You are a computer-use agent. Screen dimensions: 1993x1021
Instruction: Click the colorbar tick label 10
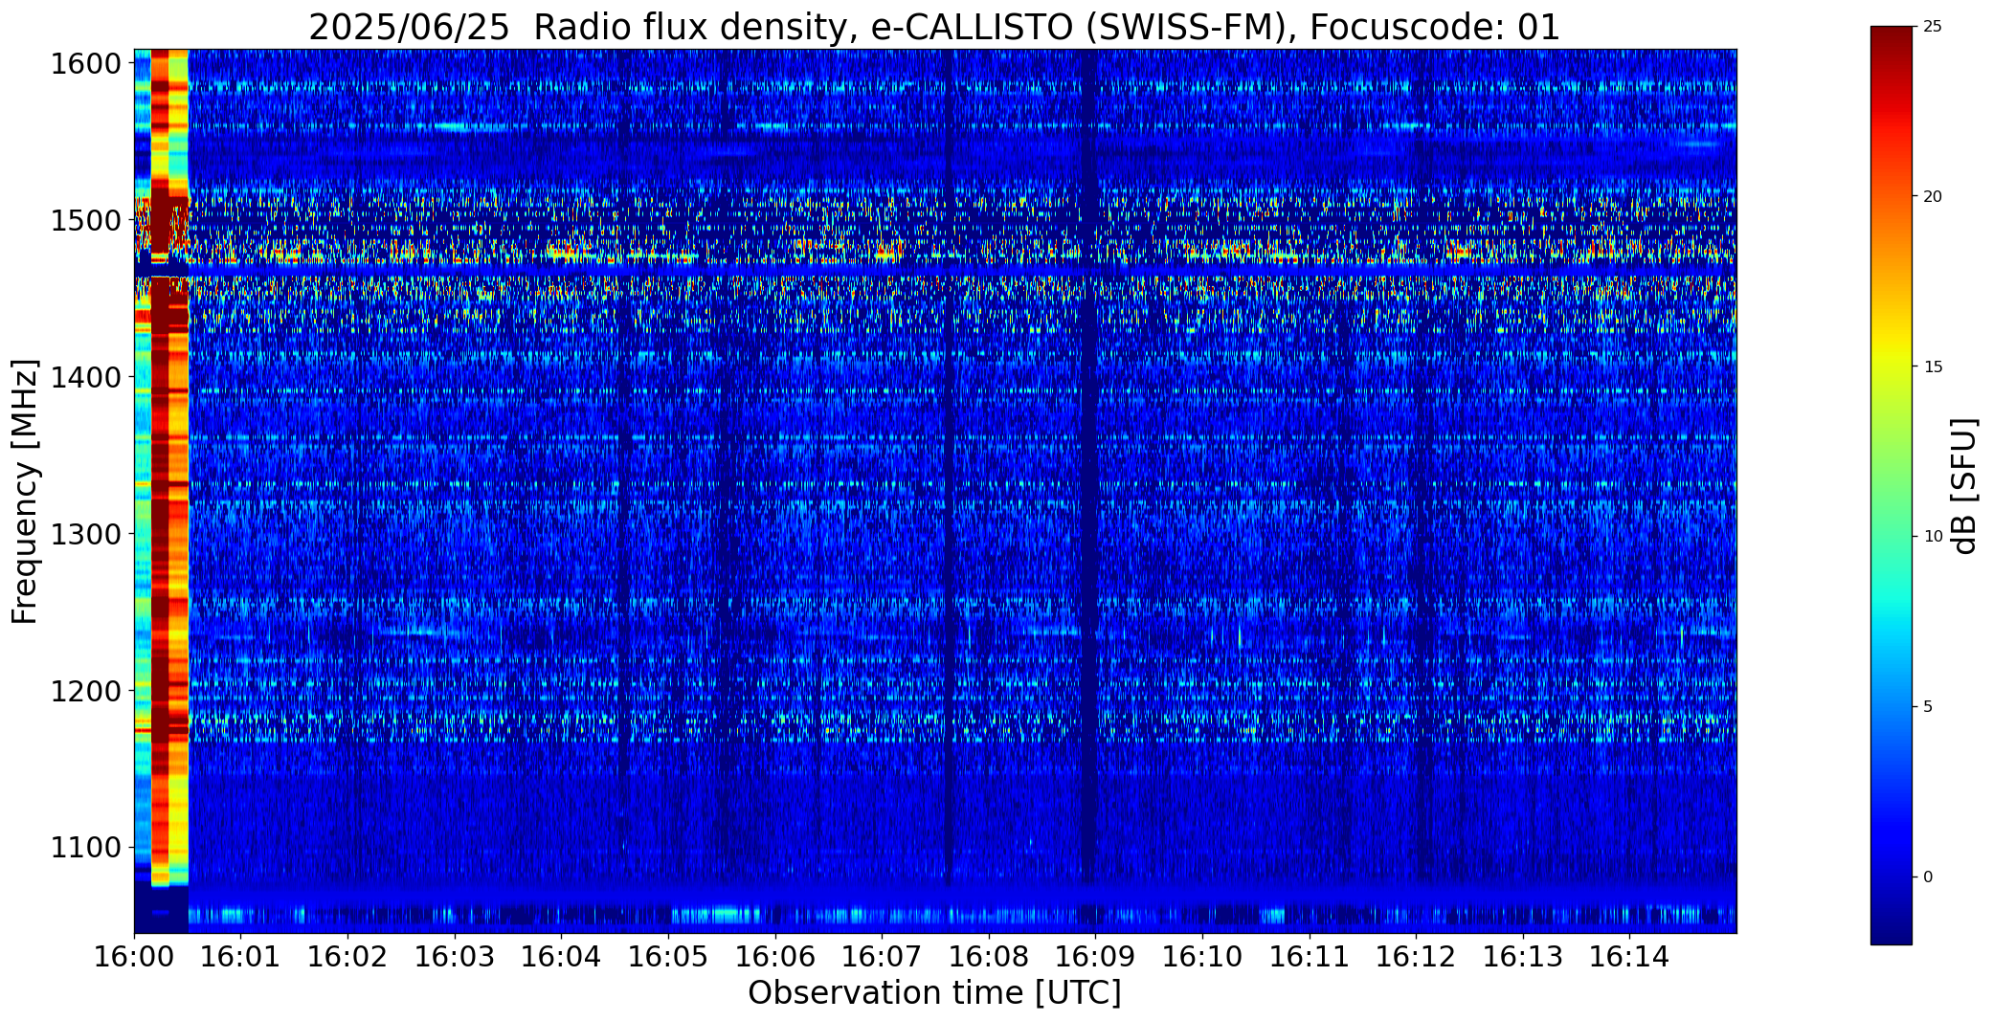(1933, 537)
